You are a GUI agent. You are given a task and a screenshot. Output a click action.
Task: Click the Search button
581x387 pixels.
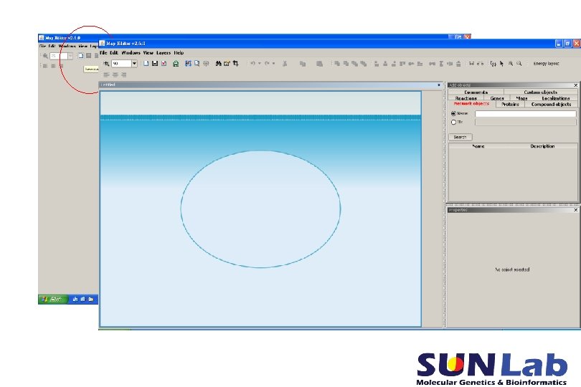click(x=460, y=137)
